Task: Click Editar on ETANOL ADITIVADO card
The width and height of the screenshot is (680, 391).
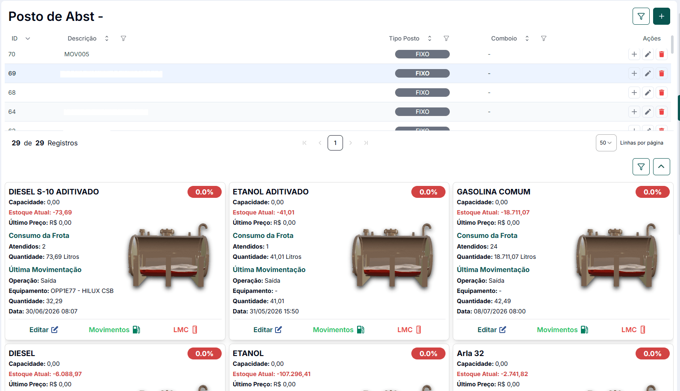Action: pyautogui.click(x=267, y=330)
